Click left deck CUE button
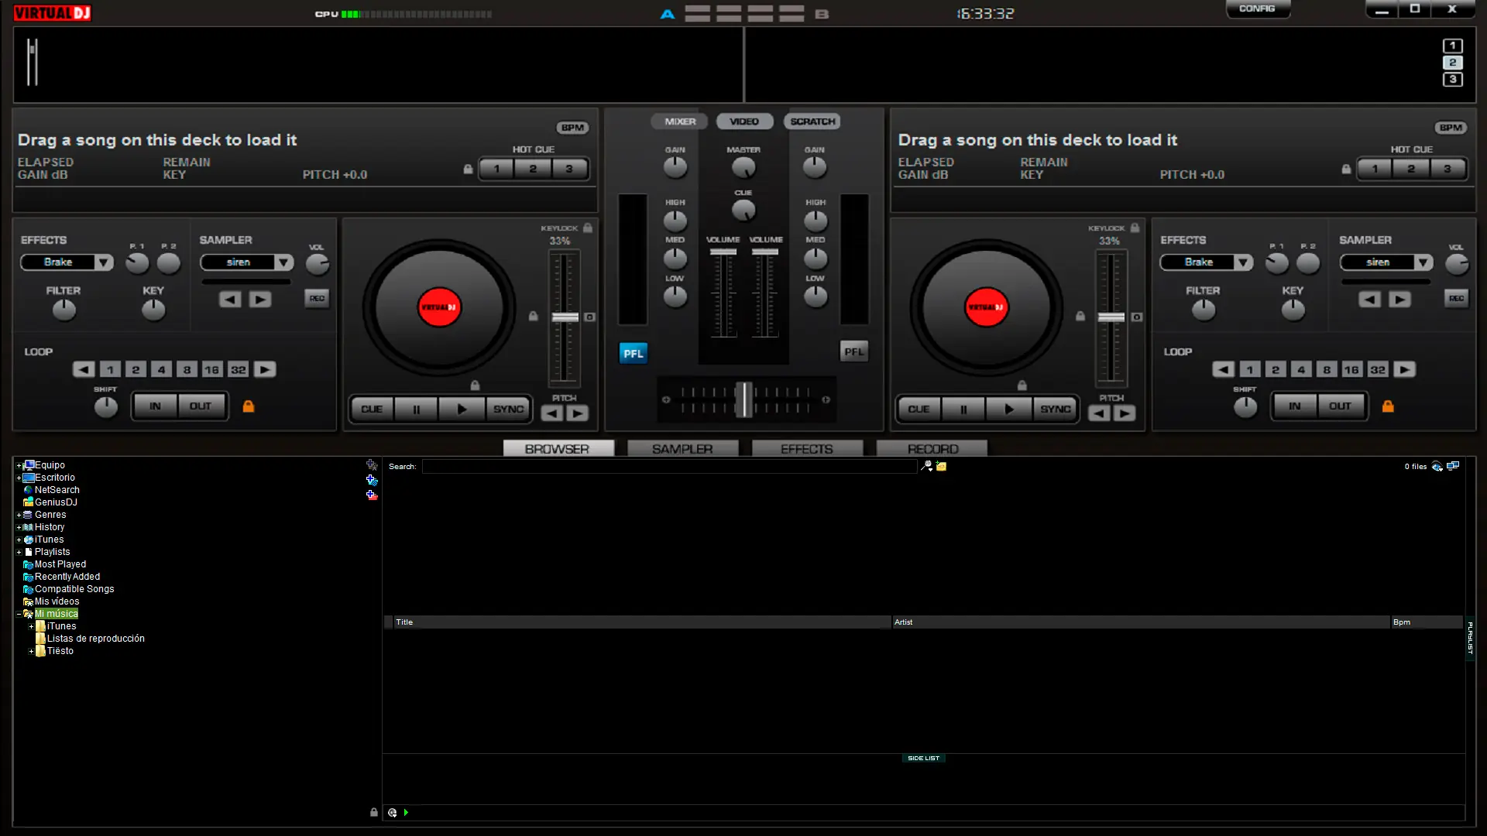1487x836 pixels. [x=372, y=409]
